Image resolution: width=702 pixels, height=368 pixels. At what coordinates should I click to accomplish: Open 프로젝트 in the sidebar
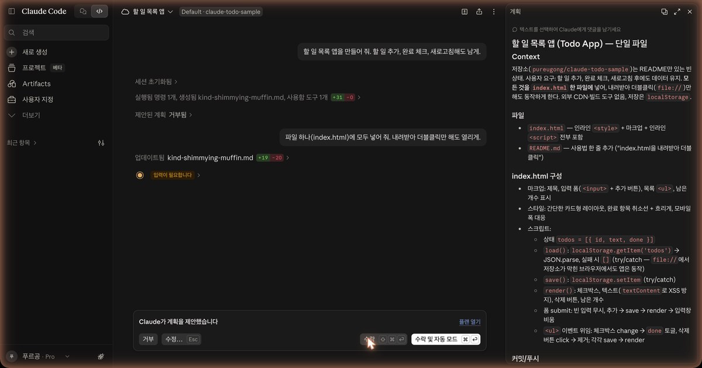tap(34, 68)
